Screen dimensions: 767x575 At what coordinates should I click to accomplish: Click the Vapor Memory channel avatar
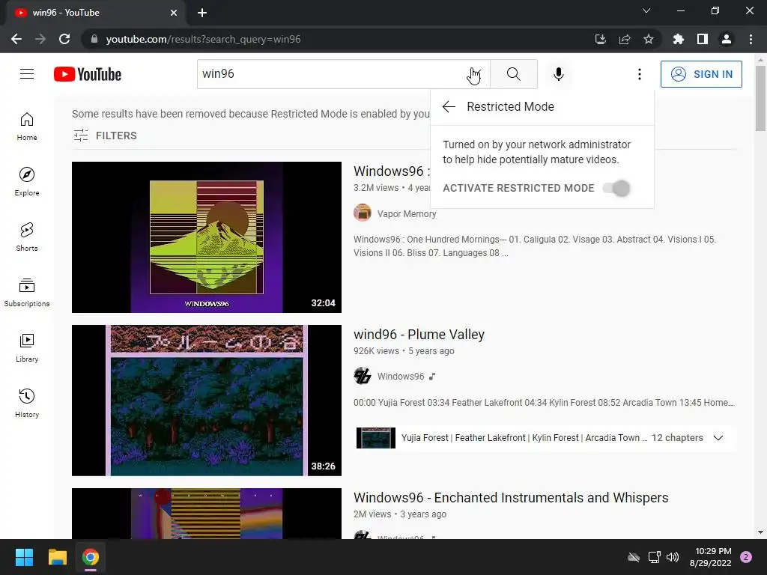click(363, 213)
